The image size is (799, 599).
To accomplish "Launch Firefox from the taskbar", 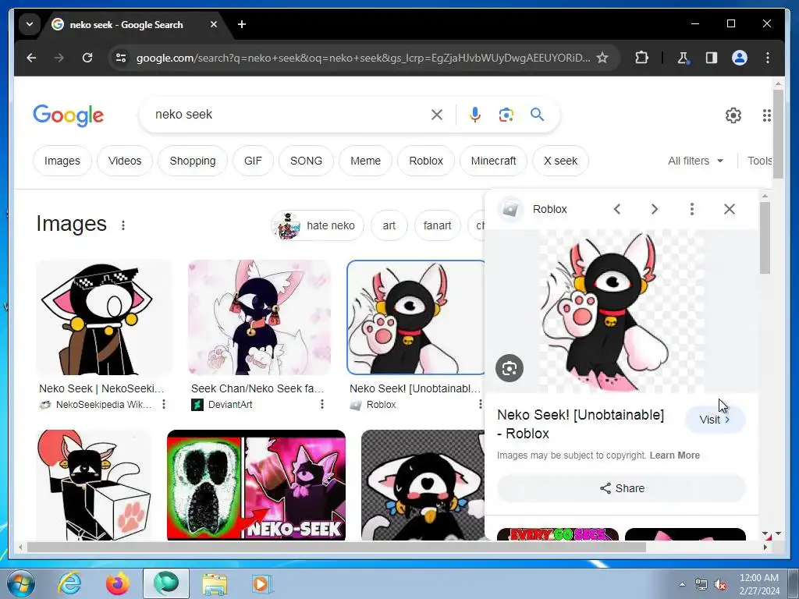I will click(117, 583).
